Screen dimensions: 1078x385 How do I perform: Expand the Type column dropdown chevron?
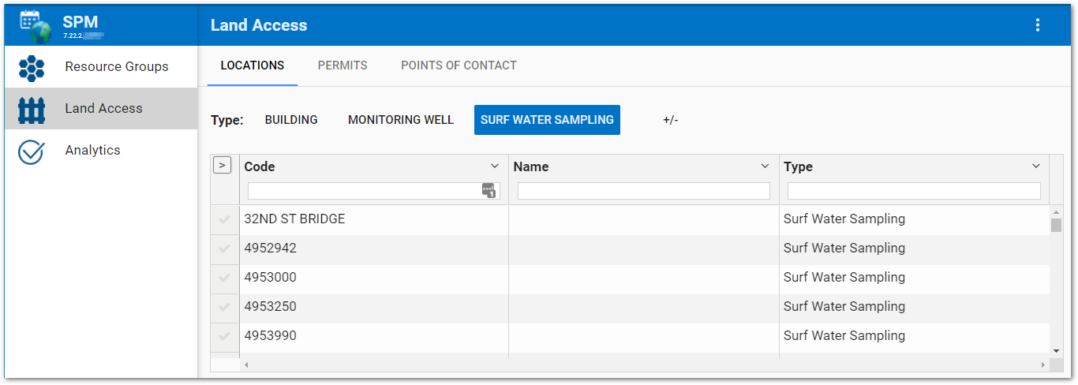coord(1036,166)
